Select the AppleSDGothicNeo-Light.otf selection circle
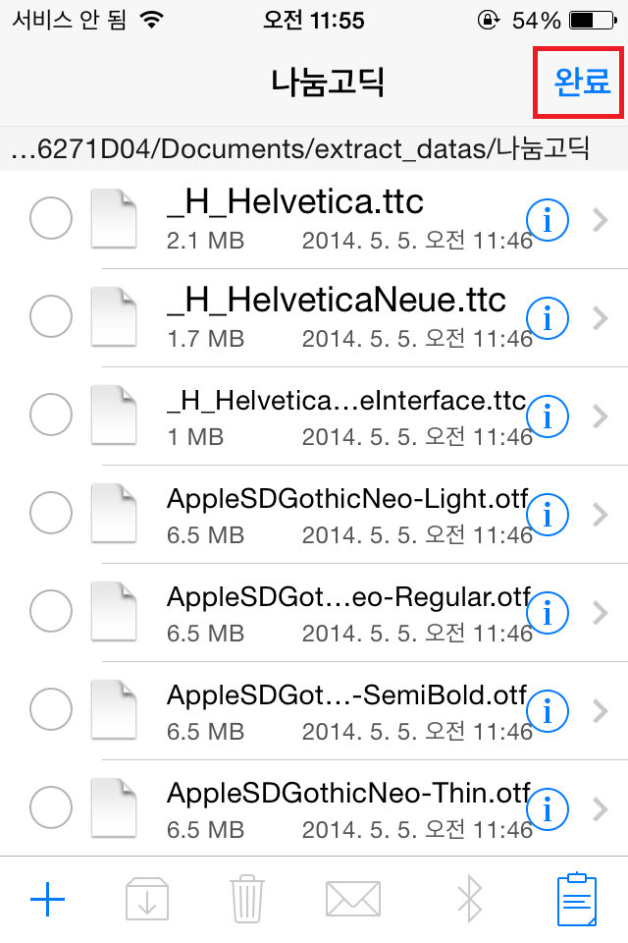The image size is (628, 943). point(51,513)
